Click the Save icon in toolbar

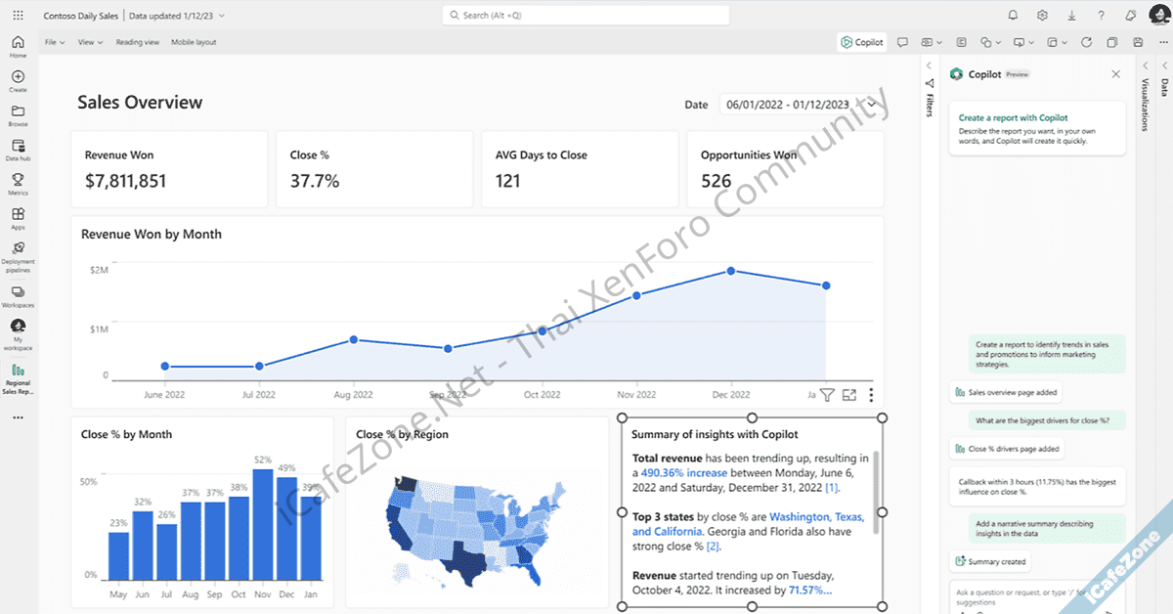pos(1138,42)
